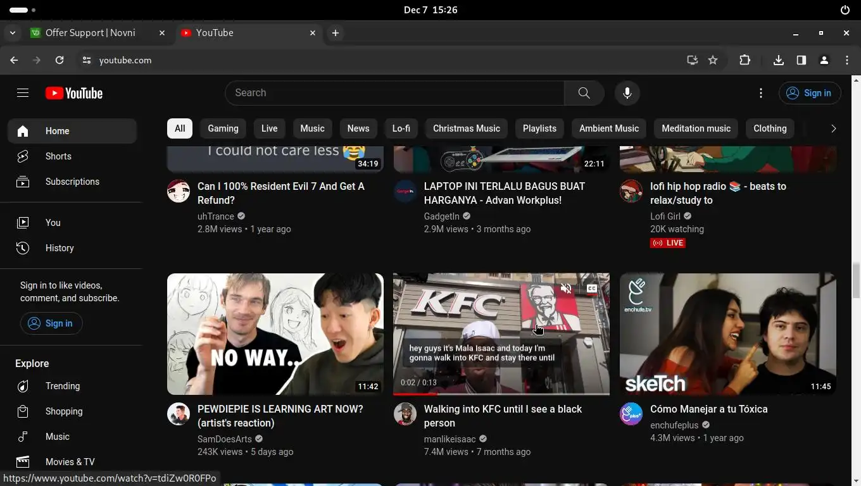Open the browser extensions puzzle icon
Image resolution: width=861 pixels, height=486 pixels.
(745, 60)
